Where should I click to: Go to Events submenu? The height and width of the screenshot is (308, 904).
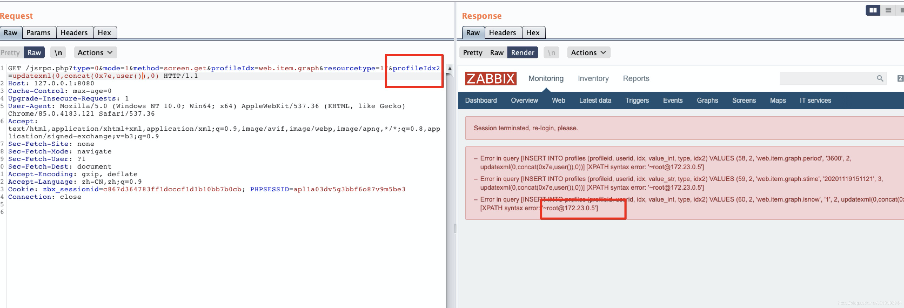click(x=673, y=100)
